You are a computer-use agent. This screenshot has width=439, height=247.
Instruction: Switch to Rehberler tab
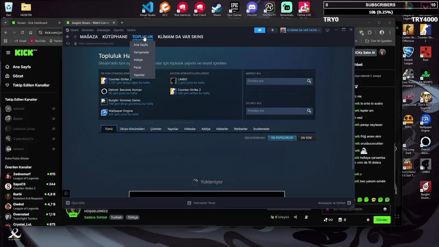(x=241, y=129)
